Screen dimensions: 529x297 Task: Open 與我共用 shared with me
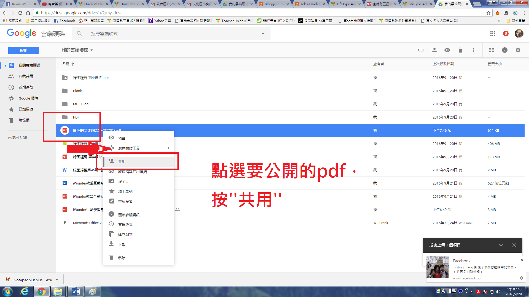[x=26, y=76]
